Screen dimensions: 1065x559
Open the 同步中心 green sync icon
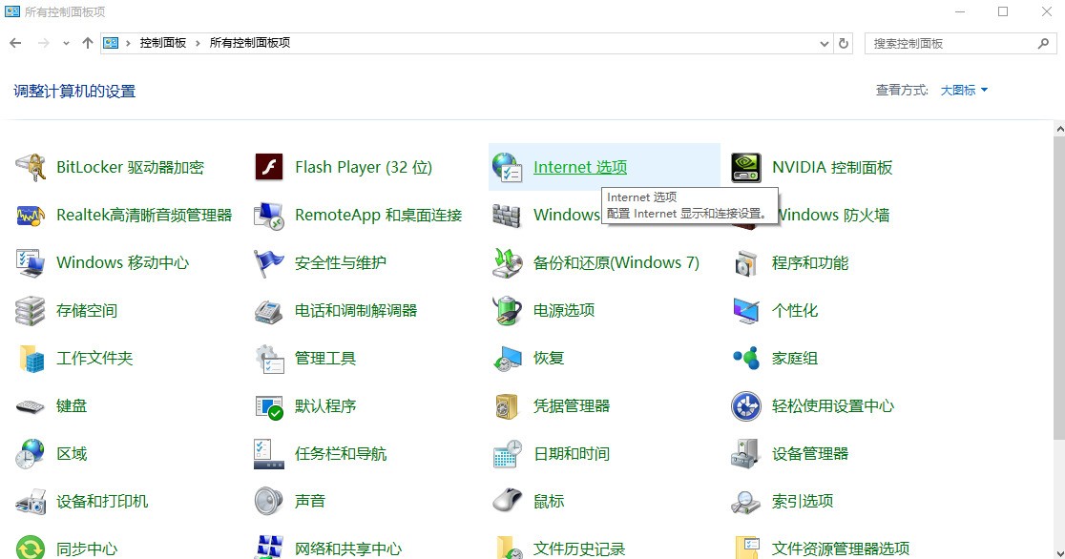click(31, 547)
